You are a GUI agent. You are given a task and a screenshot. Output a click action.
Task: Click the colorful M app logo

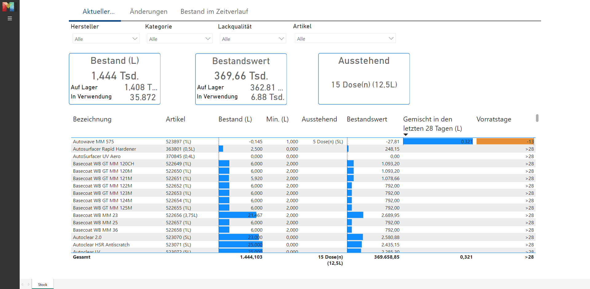coord(8,6)
